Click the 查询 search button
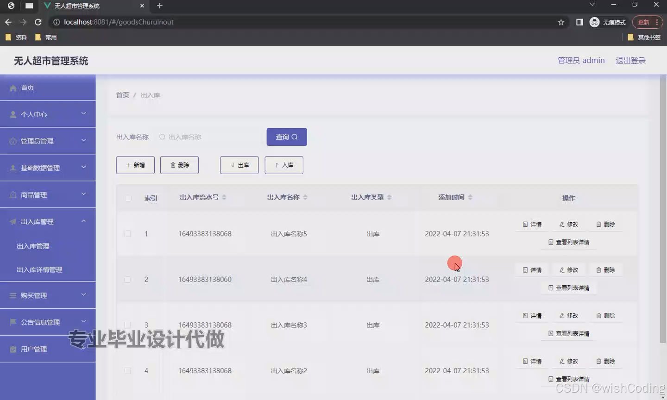The image size is (667, 400). (x=286, y=137)
